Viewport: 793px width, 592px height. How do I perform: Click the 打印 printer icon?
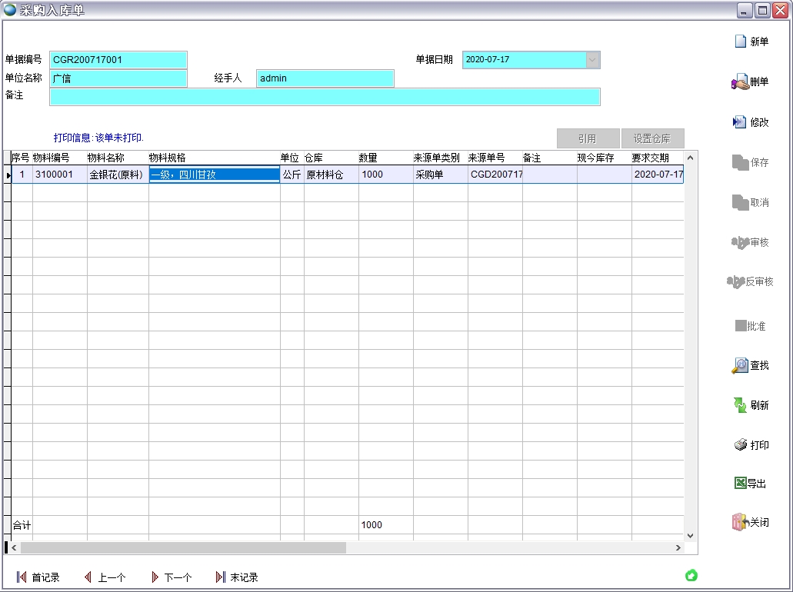740,445
